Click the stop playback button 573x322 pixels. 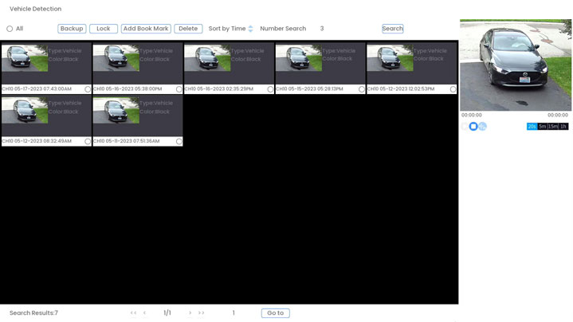coord(473,127)
